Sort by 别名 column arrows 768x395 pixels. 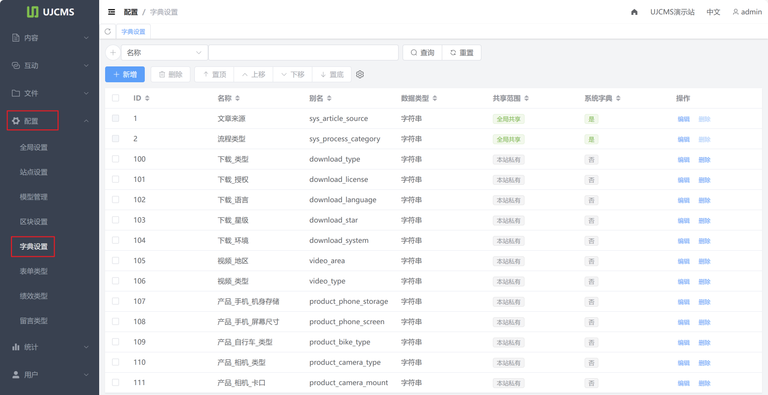click(329, 98)
